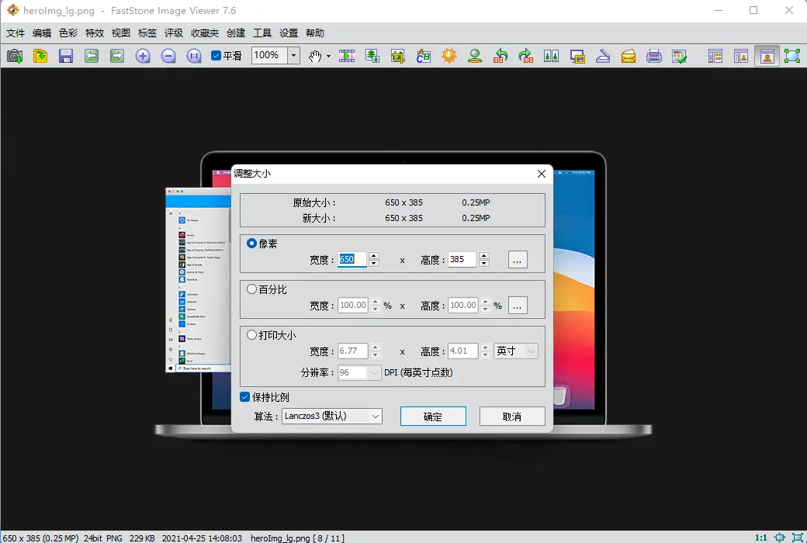Click the ... button in 像素 row
The width and height of the screenshot is (807, 543).
pyautogui.click(x=518, y=259)
